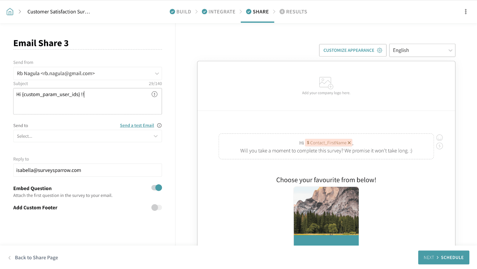This screenshot has height=269, width=477.
Task: Open the Results step tab
Action: pyautogui.click(x=293, y=12)
